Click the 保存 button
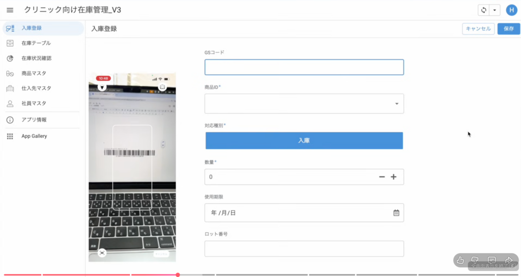 tap(508, 29)
